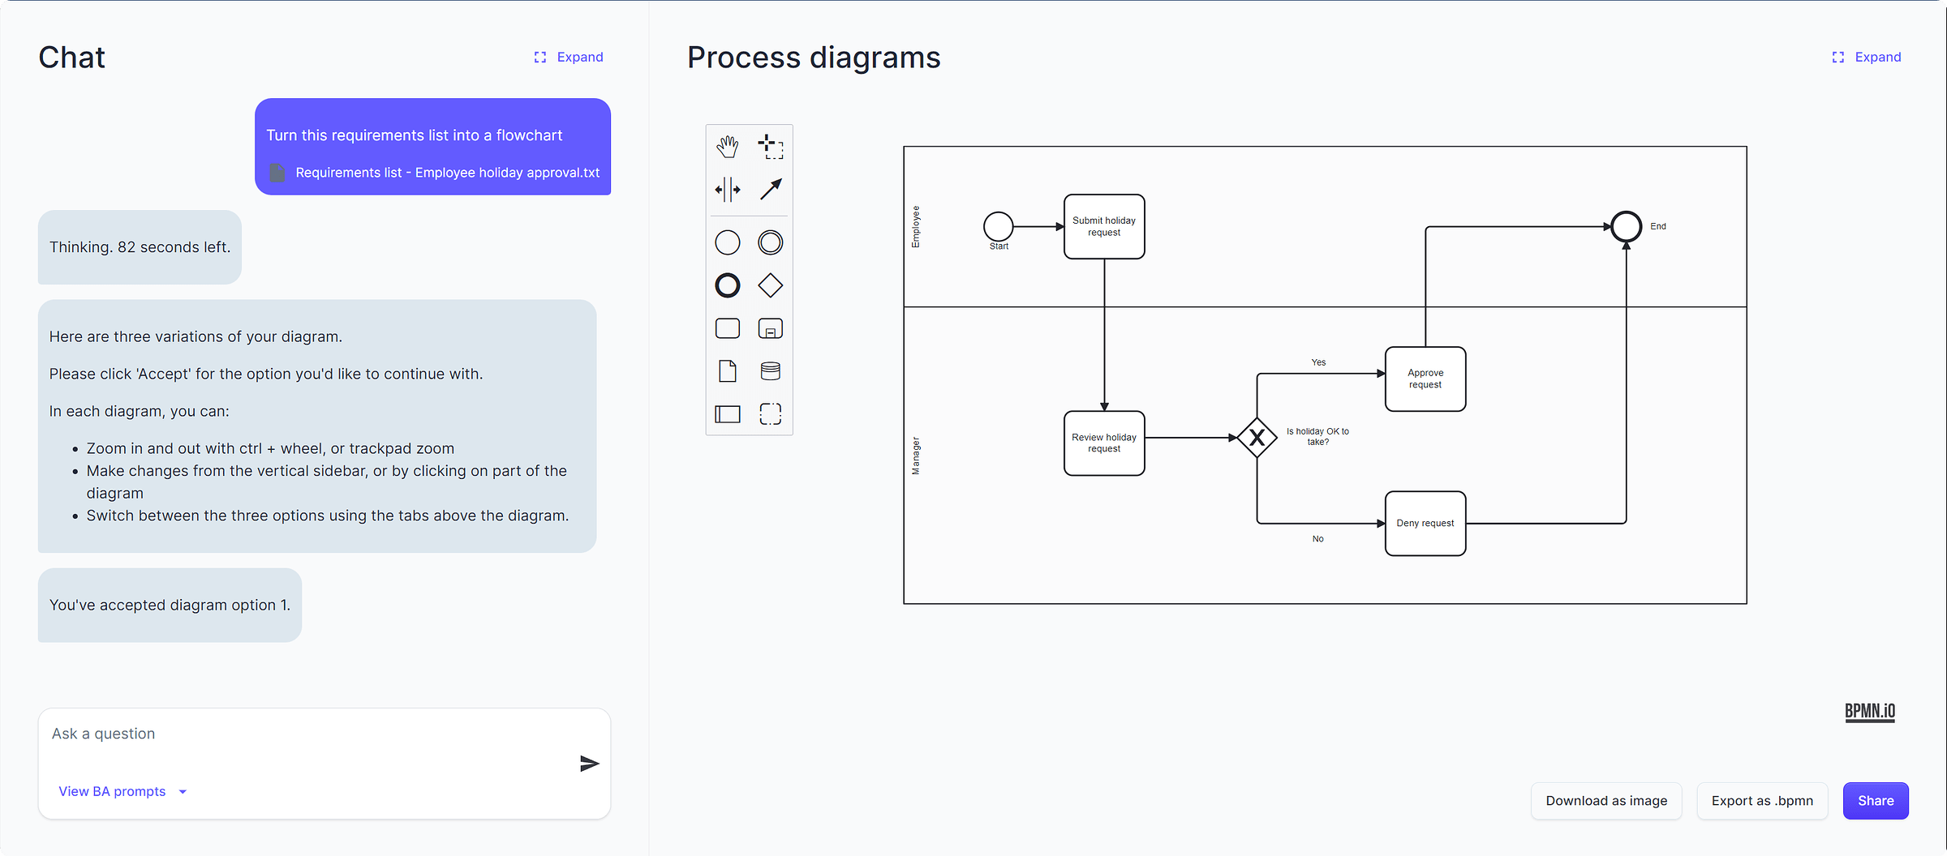
Task: Expand the Chat panel
Action: coord(567,57)
